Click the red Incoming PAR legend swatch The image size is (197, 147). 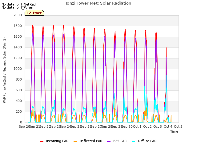click(x=42, y=141)
